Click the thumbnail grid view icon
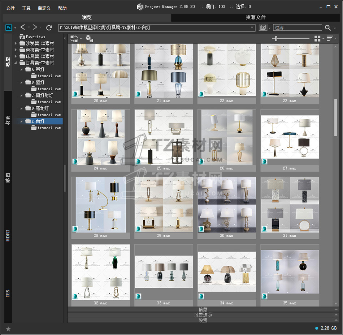Image resolution: width=343 pixels, height=335 pixels. (x=317, y=38)
